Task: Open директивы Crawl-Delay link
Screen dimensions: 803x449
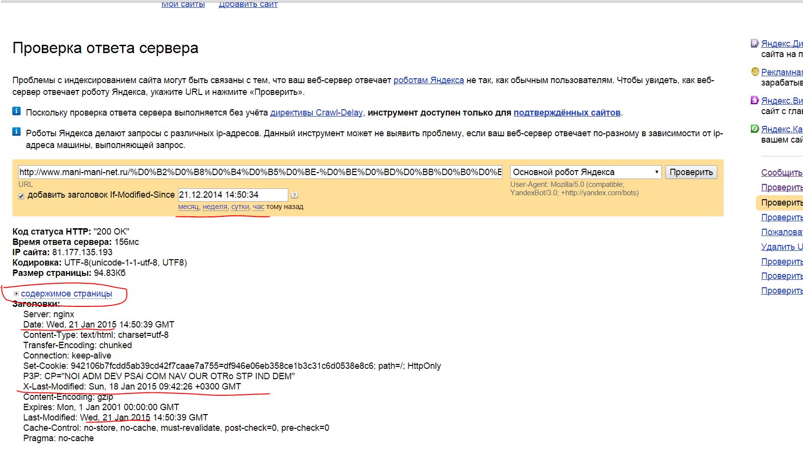Action: pos(316,113)
